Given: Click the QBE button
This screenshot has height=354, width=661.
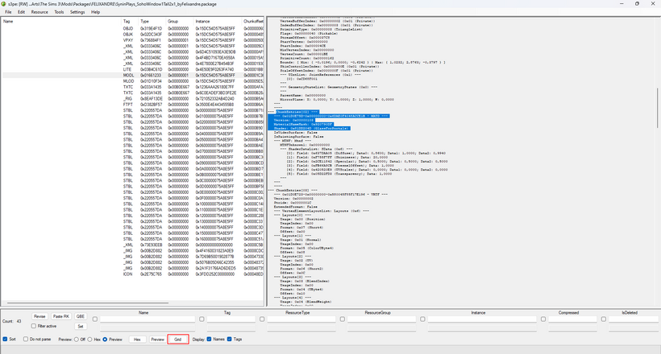Looking at the screenshot, I should (x=80, y=316).
